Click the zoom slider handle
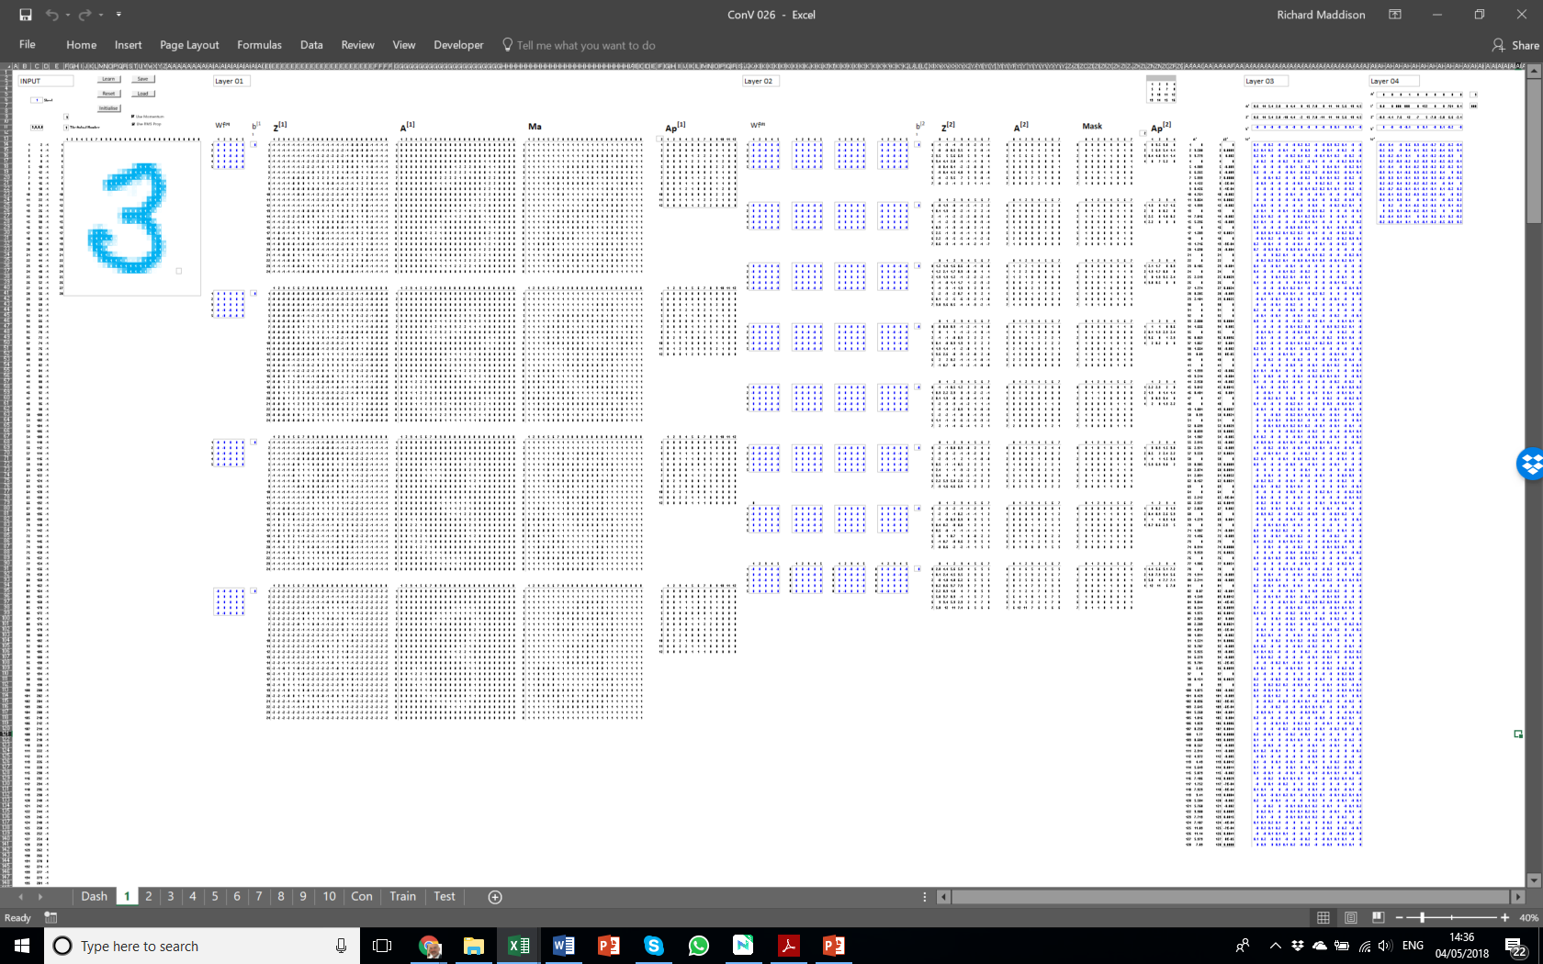Viewport: 1543px width, 964px height. click(x=1422, y=917)
